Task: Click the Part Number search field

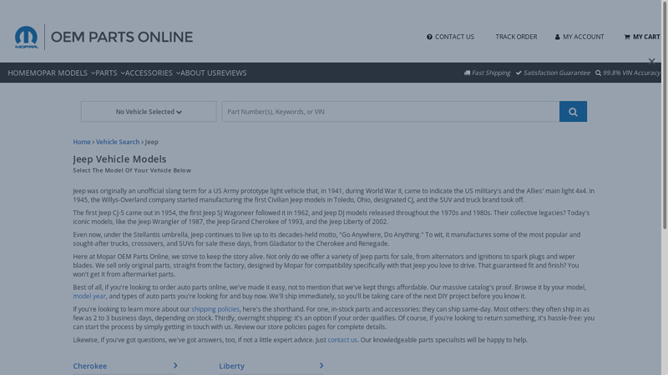Action: (x=390, y=112)
